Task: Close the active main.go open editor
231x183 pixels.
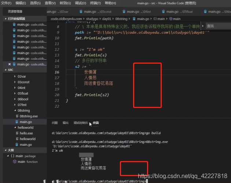Action: coord(10,64)
